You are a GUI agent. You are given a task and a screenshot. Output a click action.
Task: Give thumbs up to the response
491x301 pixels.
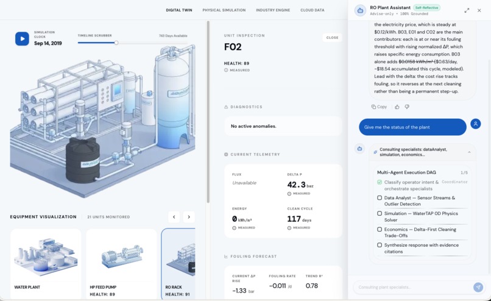pos(397,107)
